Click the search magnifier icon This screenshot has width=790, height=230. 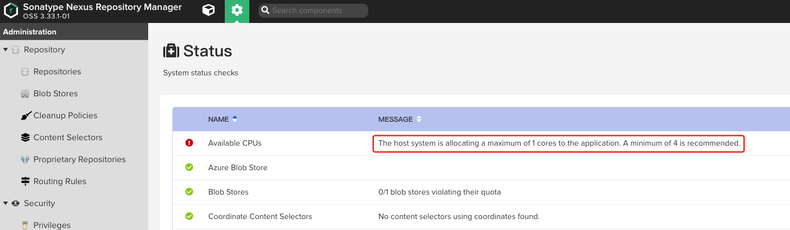tap(265, 10)
